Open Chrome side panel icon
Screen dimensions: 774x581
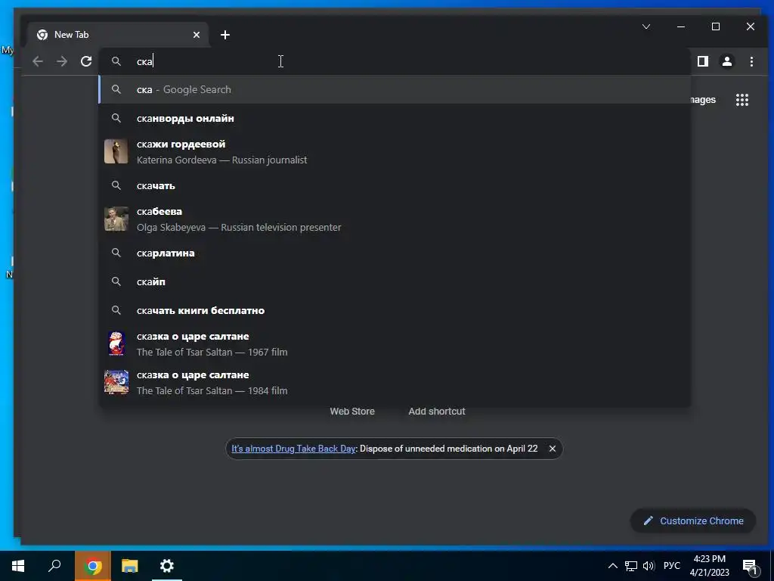click(702, 61)
